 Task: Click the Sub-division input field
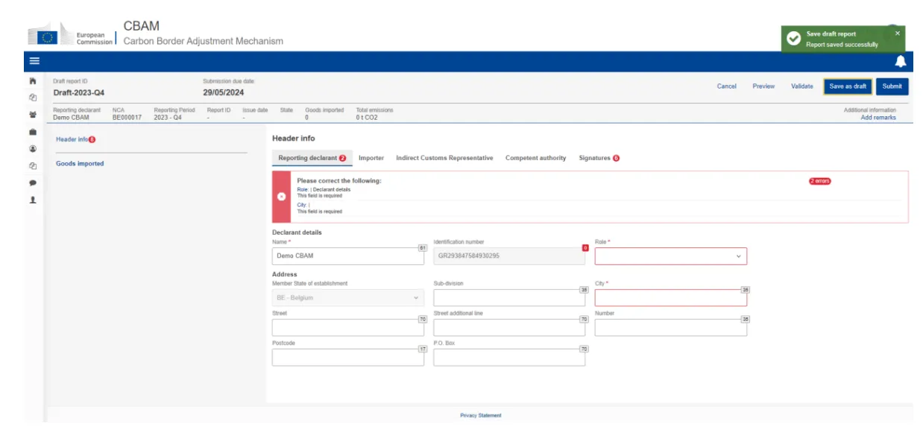click(509, 298)
